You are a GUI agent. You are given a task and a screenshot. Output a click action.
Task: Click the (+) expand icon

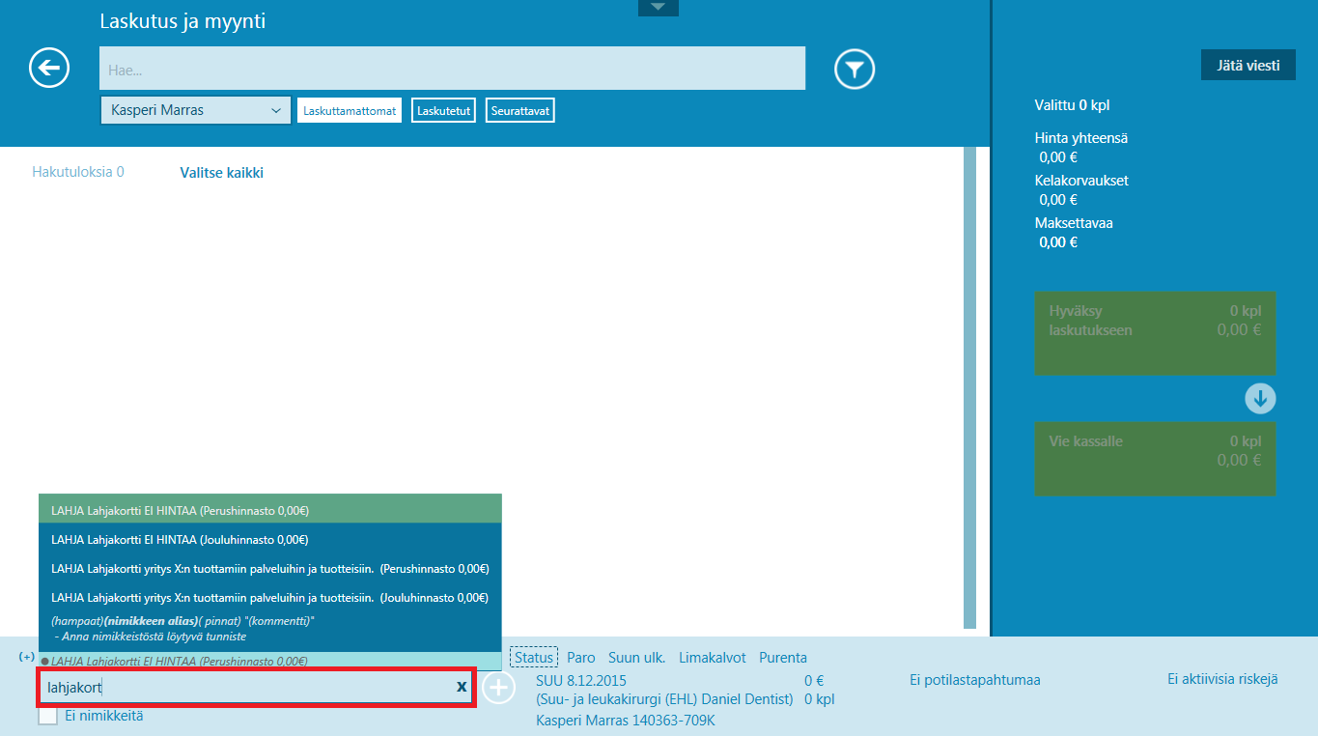pos(27,657)
